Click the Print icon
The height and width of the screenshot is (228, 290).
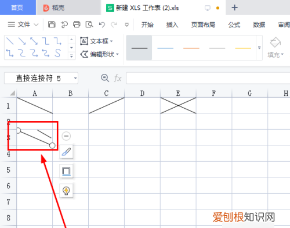click(x=77, y=24)
